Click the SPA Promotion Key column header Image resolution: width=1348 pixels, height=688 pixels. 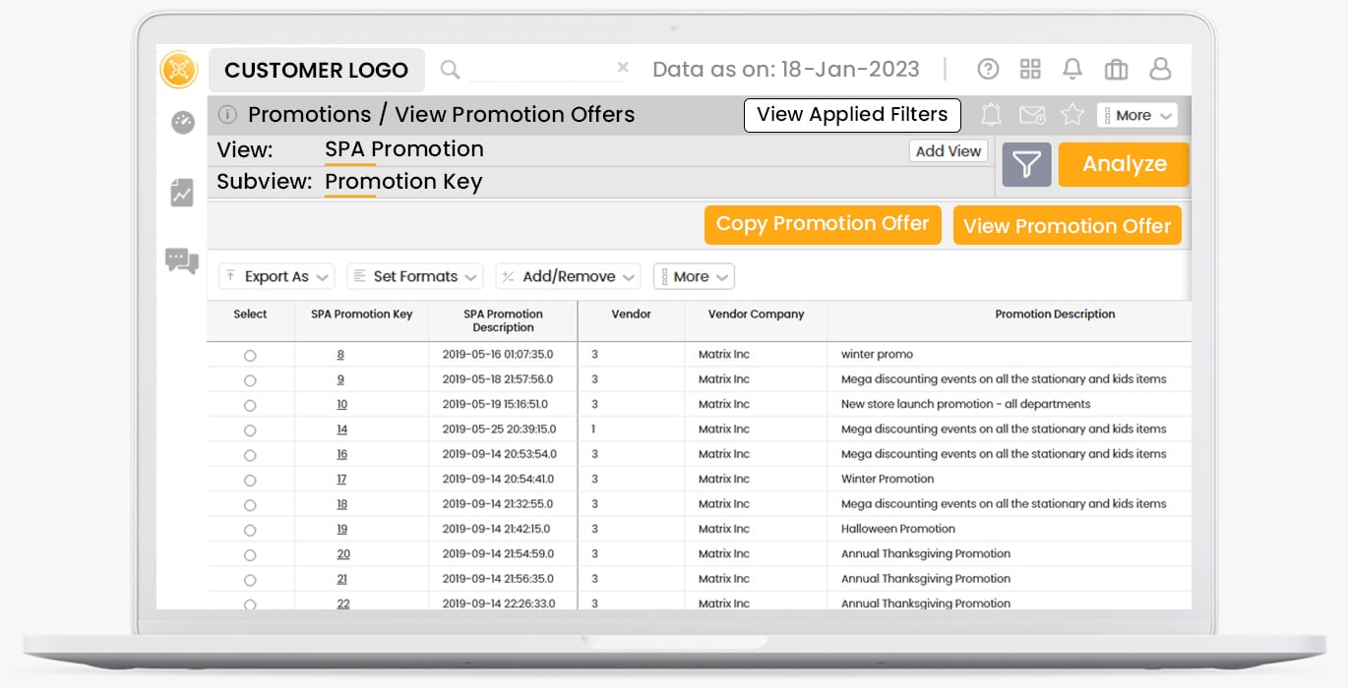coord(362,315)
